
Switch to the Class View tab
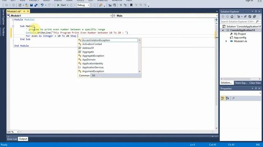255,83
